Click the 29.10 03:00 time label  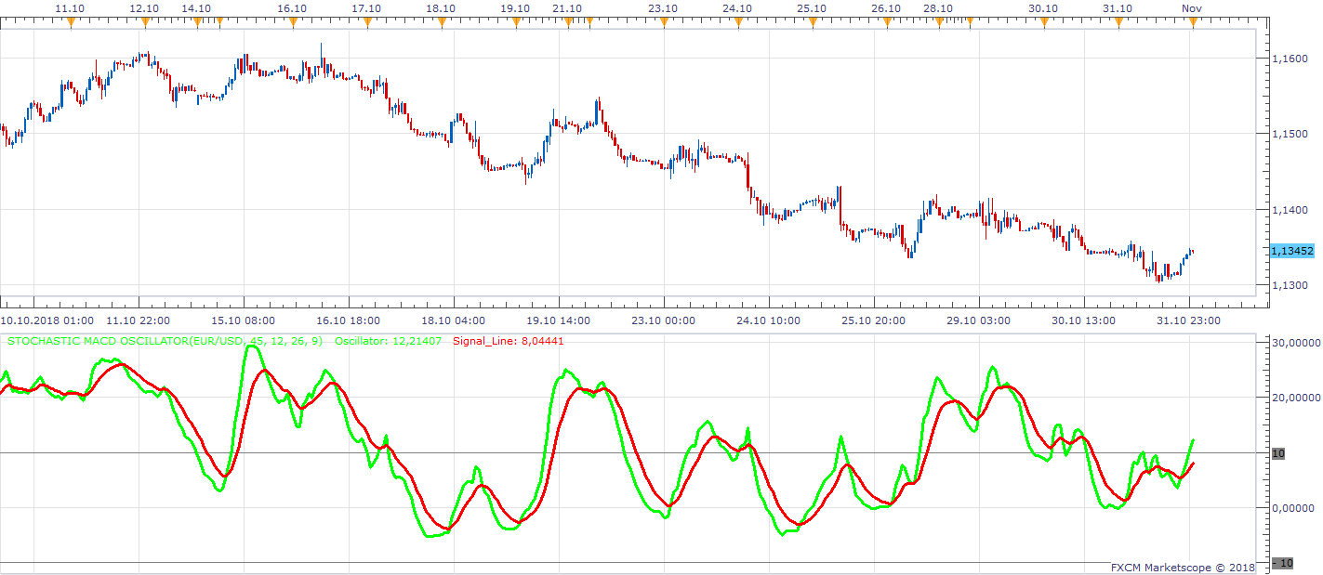pyautogui.click(x=979, y=320)
